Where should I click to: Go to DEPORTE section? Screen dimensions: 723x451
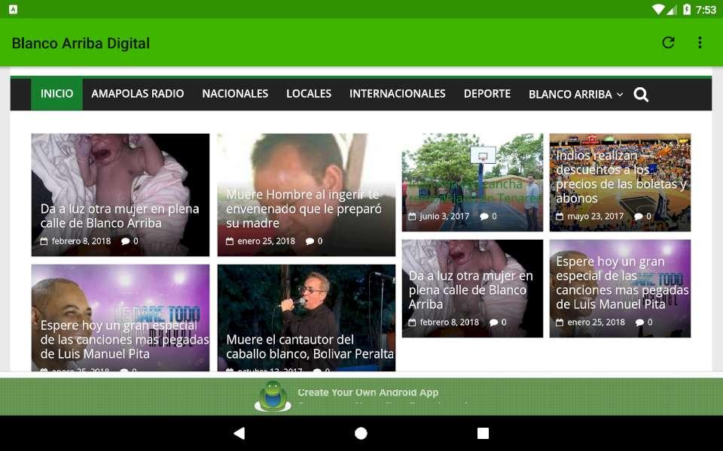tap(487, 94)
